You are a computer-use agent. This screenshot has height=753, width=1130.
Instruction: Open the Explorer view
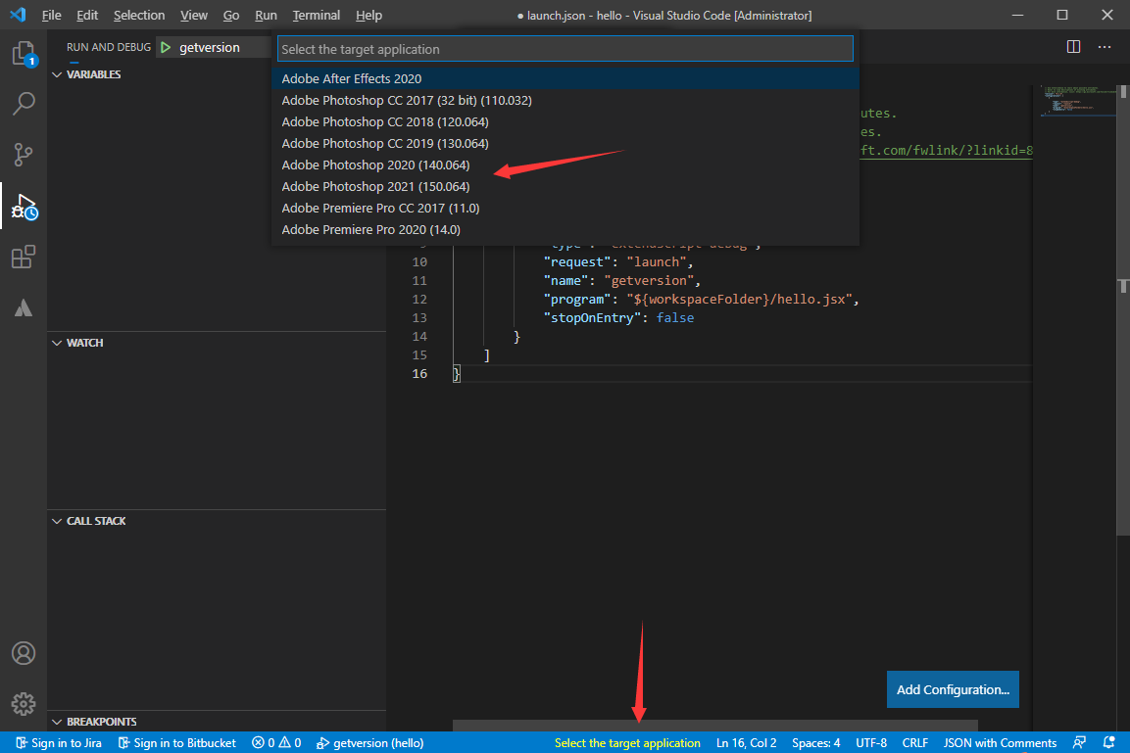tap(24, 56)
